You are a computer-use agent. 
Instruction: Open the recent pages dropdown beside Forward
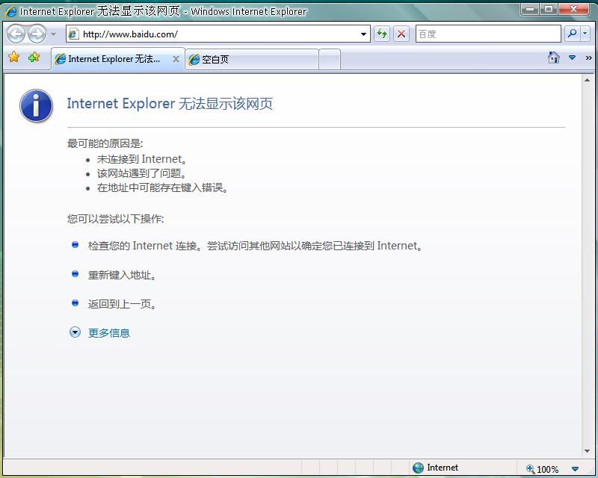[53, 34]
